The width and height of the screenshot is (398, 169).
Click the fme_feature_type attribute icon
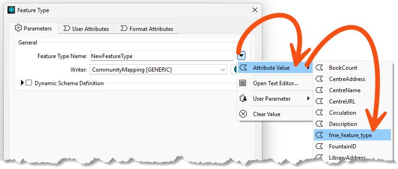tap(319, 135)
